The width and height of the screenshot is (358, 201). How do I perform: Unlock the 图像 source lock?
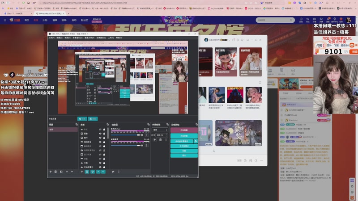click(x=104, y=134)
